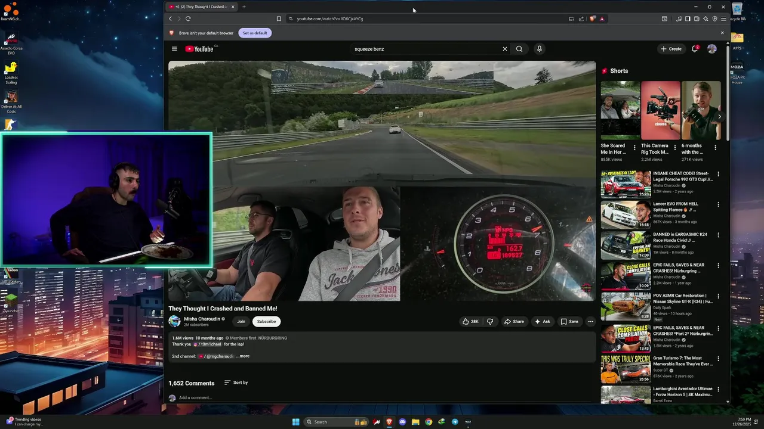The image size is (764, 429).
Task: Open Brave main hamburger menu
Action: tap(723, 18)
